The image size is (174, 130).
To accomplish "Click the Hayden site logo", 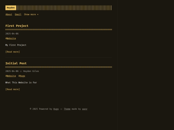I will click(x=11, y=8).
